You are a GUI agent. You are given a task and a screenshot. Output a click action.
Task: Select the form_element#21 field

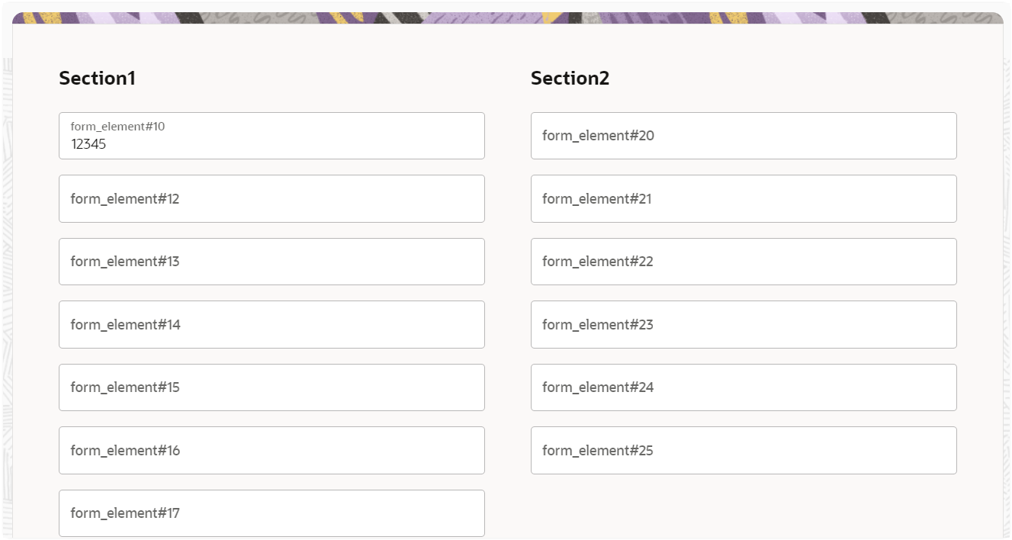tap(744, 198)
